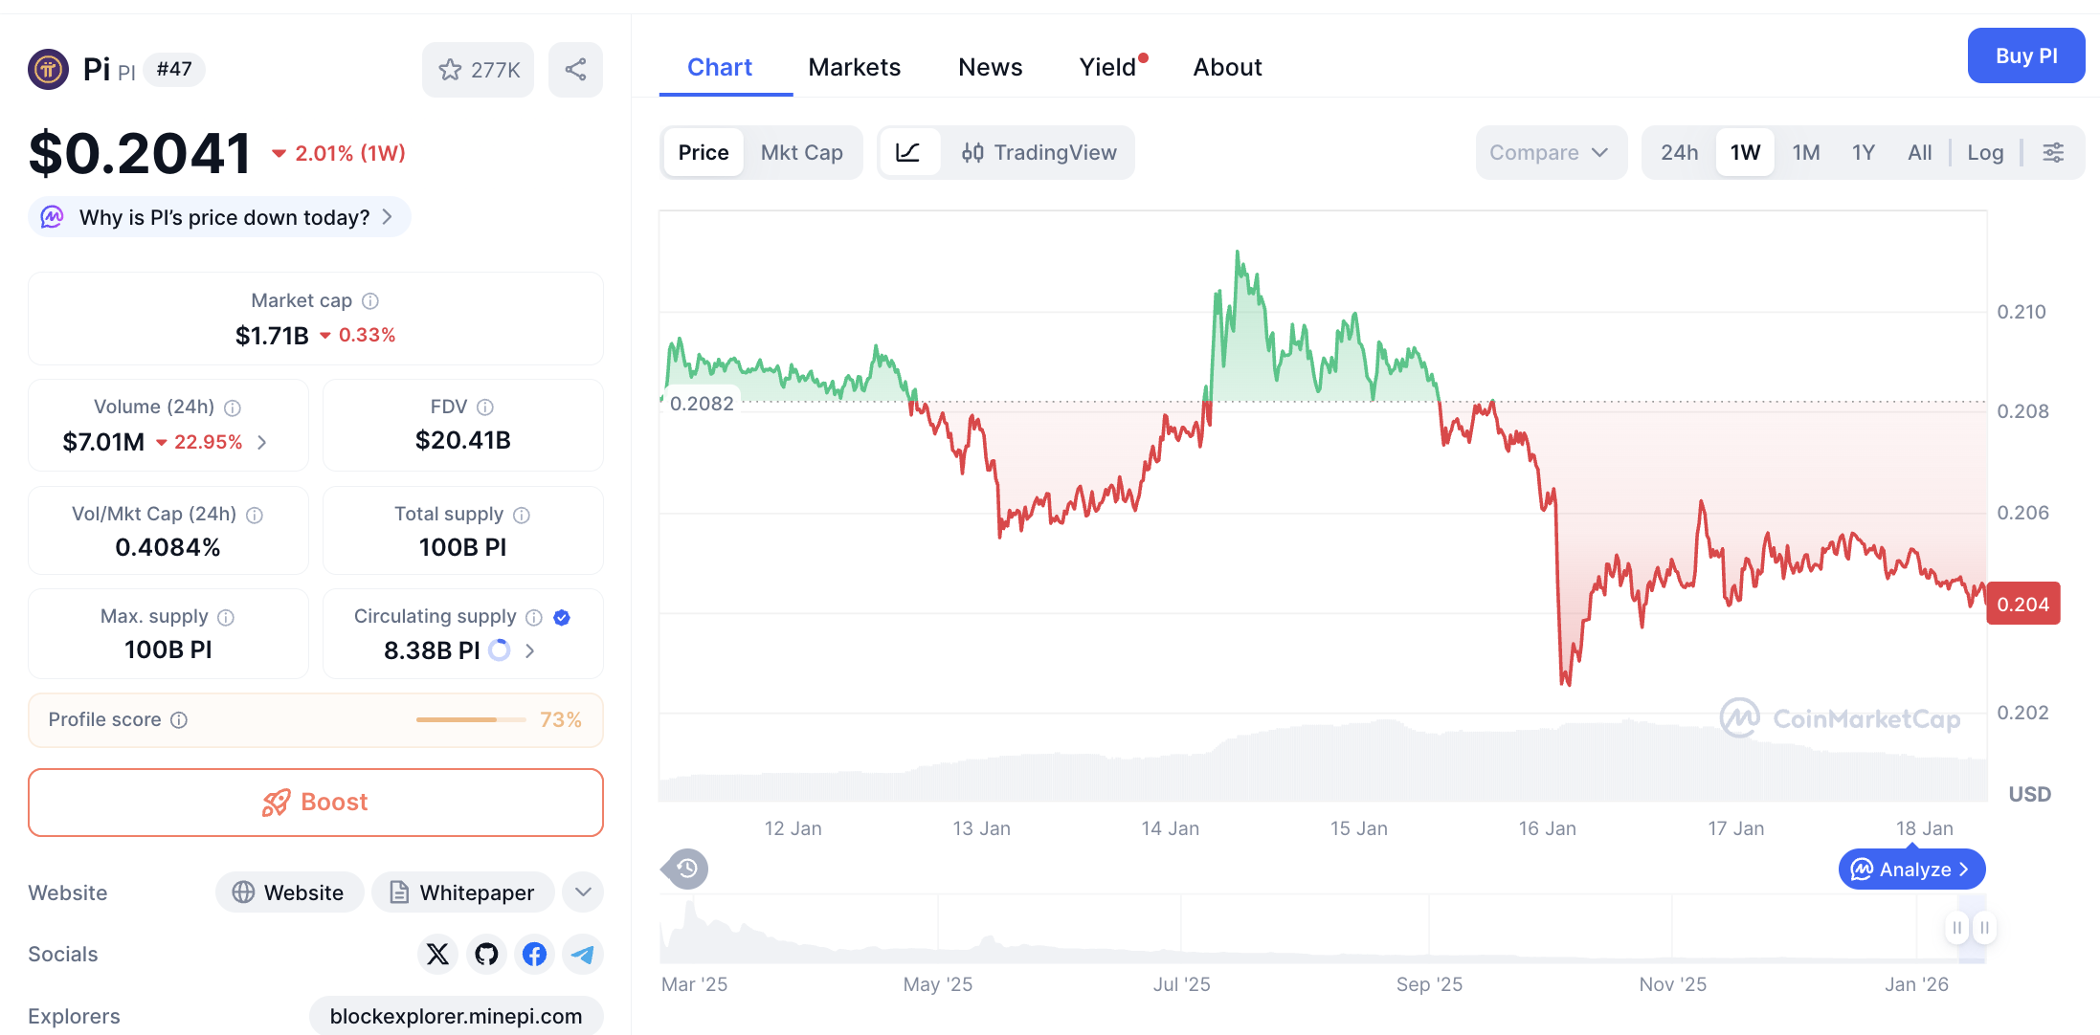Image resolution: width=2100 pixels, height=1035 pixels.
Task: Select the line chart type icon
Action: pos(909,152)
